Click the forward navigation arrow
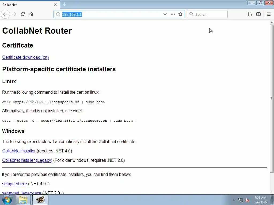Image resolution: width=274 pixels, height=205 pixels. click(x=14, y=14)
